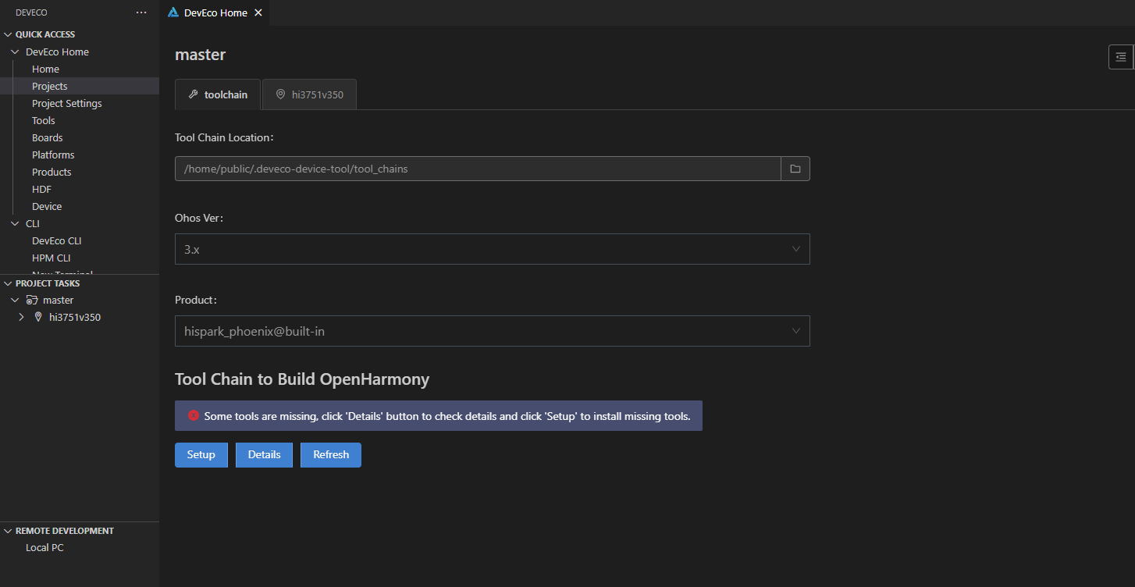Collapse the QUICK ACCESS section

coord(9,34)
